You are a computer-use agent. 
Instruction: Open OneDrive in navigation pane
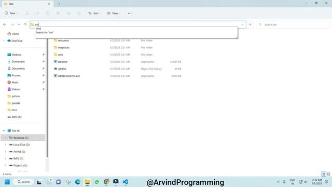click(x=15, y=41)
